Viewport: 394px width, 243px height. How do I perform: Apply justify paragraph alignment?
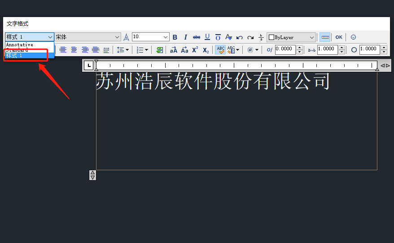96,50
